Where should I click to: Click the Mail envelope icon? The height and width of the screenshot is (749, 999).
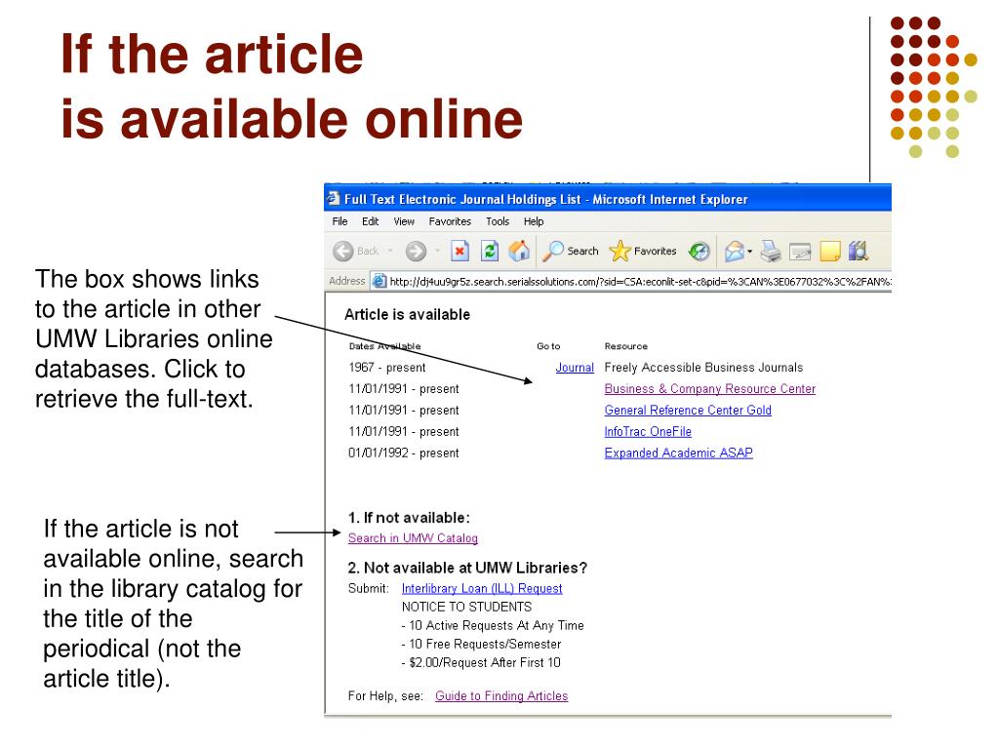pyautogui.click(x=735, y=251)
